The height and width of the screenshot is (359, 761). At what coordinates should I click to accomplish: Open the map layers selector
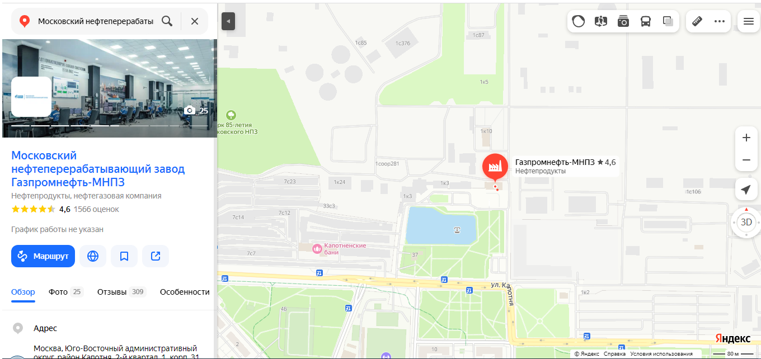pyautogui.click(x=668, y=21)
